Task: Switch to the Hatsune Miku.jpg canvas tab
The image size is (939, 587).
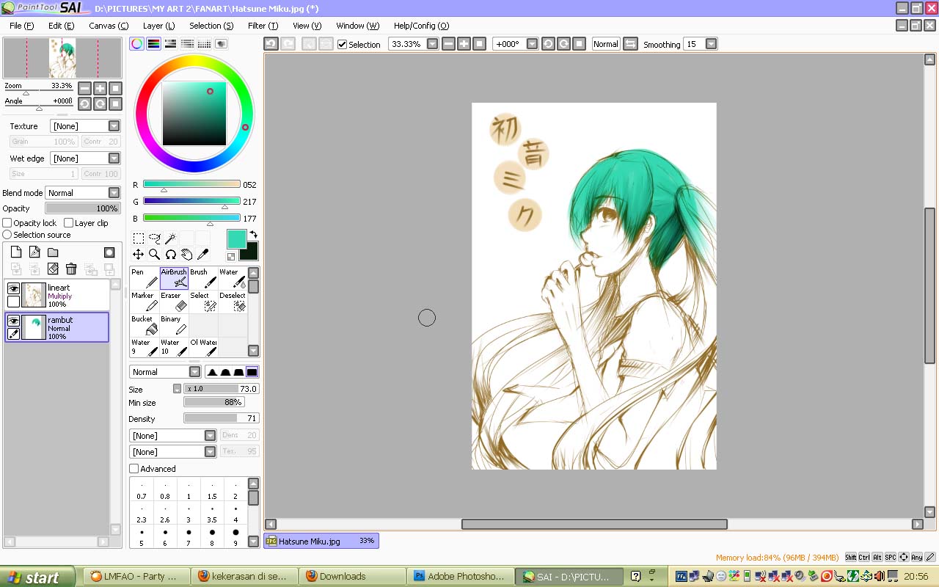Action: coord(321,541)
